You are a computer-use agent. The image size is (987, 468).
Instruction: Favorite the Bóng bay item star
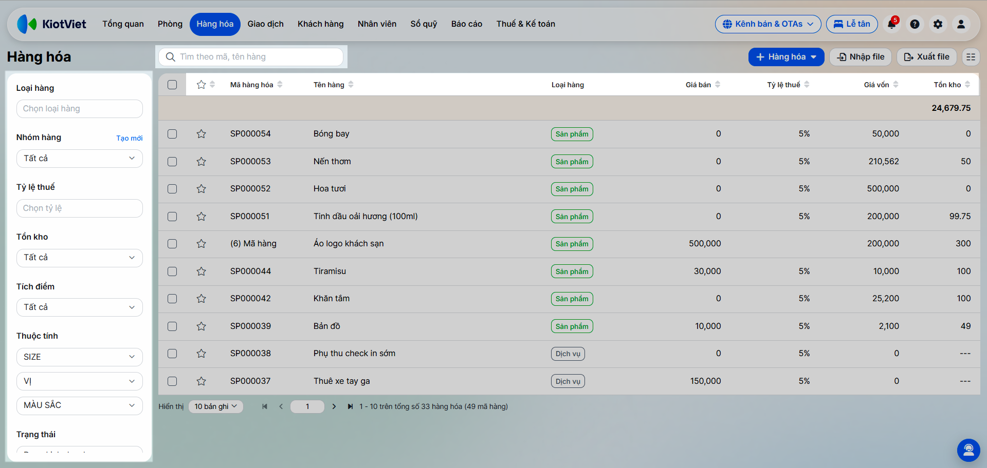[x=201, y=134]
